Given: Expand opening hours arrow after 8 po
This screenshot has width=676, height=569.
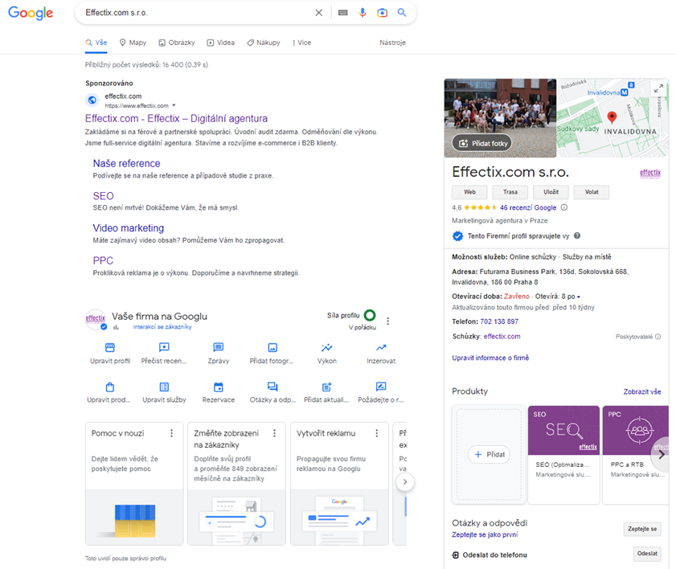Looking at the screenshot, I should [579, 297].
